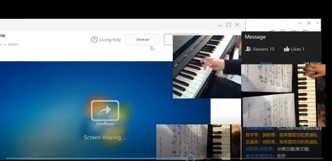The width and height of the screenshot is (332, 161).
Task: Click the Screen sharing monitor icon
Action: pyautogui.click(x=105, y=112)
